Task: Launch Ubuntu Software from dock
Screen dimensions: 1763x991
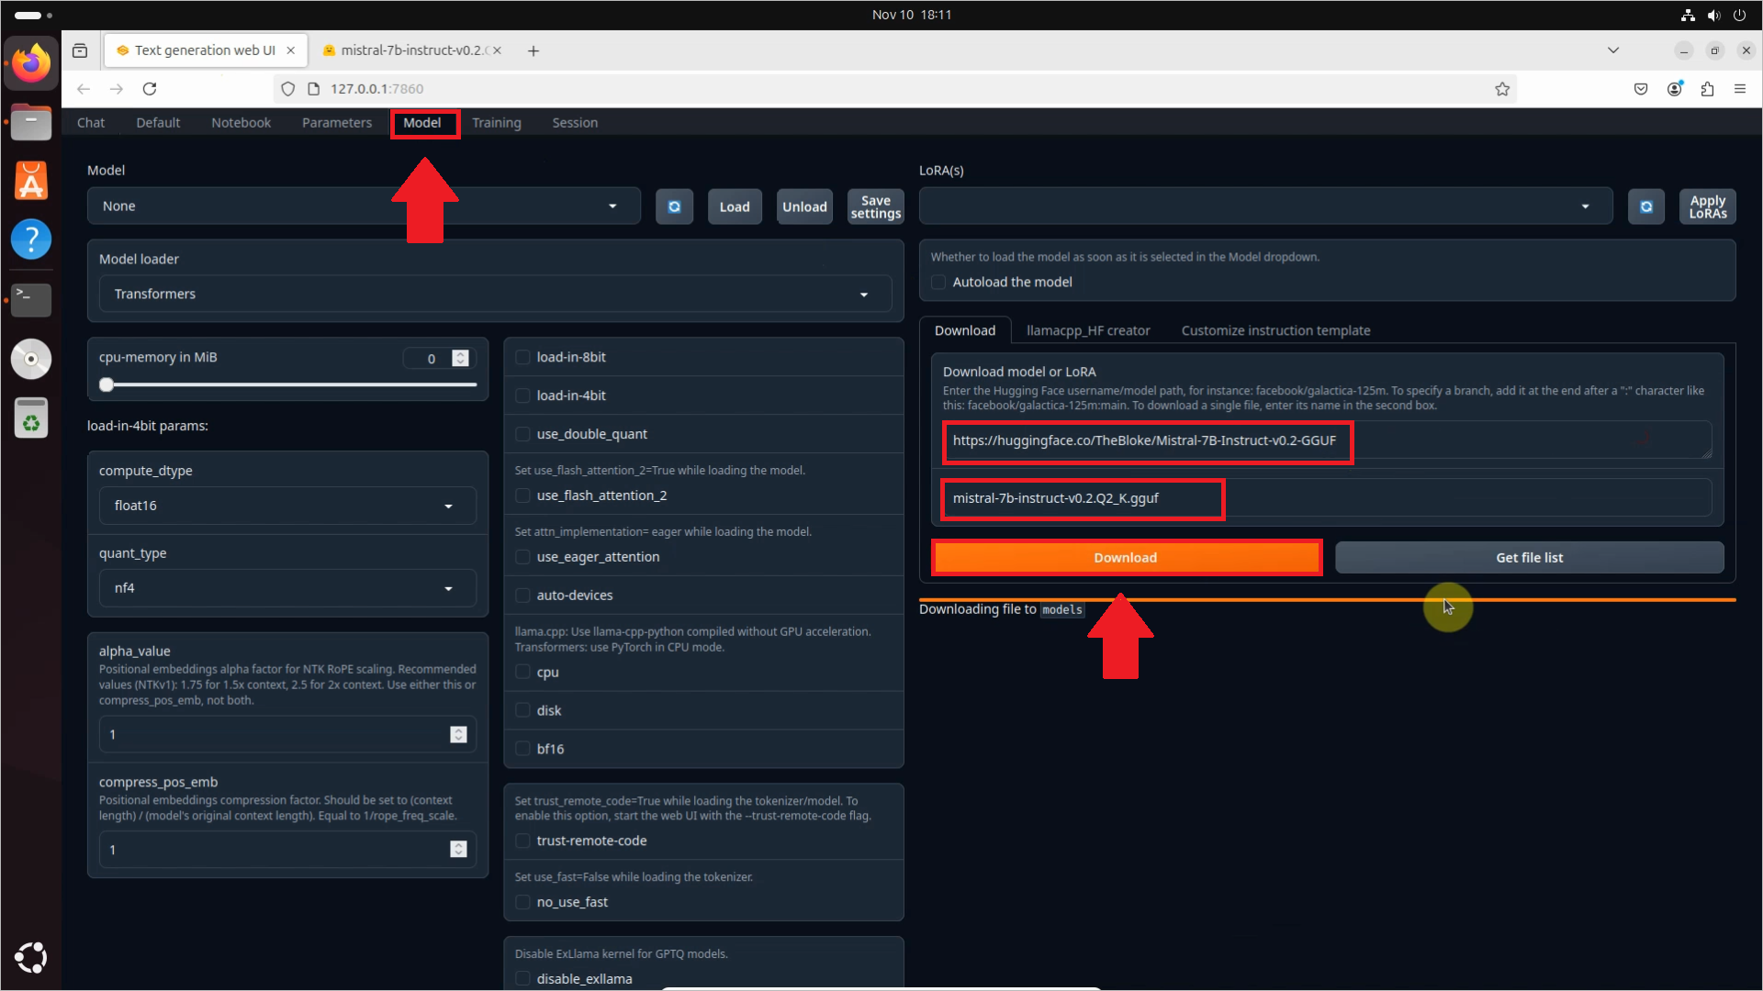Action: [31, 181]
